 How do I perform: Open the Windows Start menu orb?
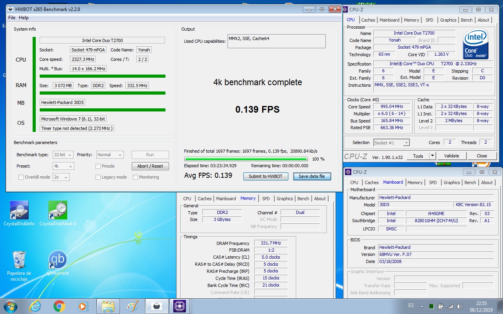point(11,306)
